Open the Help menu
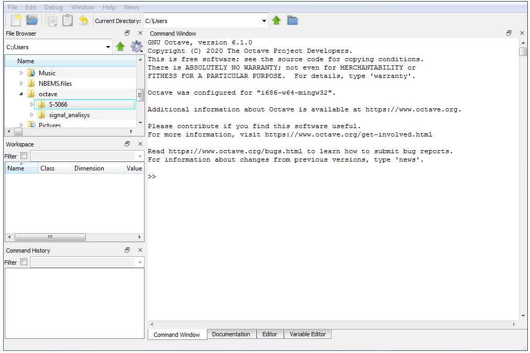Screen dimensions: 530x353 (109, 7)
